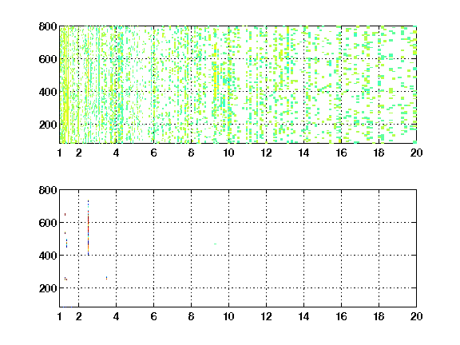This screenshot has height=345, width=460.
Task: Click the 400 y-axis label on top plot
Action: pos(48,92)
